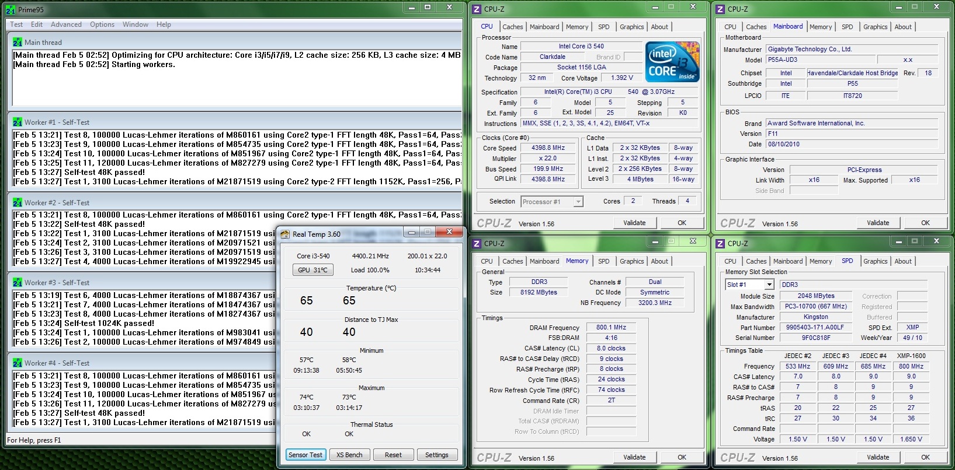Click the CPU-Z icon in Memory window

477,244
